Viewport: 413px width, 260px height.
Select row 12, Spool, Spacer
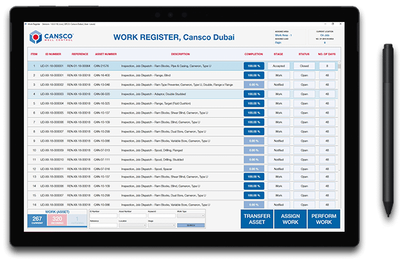[183, 168]
